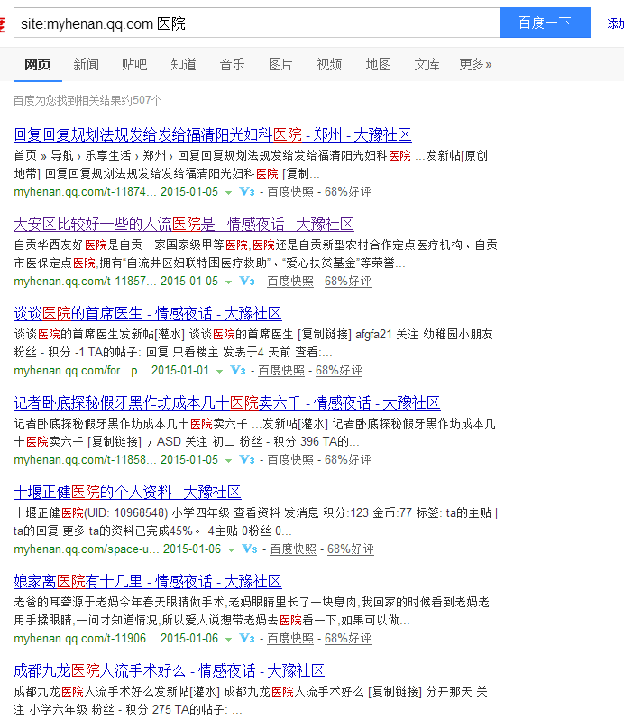
Task: Open result 回复回复规划法规发给发给福清阳光妇科医院
Action: coord(213,134)
